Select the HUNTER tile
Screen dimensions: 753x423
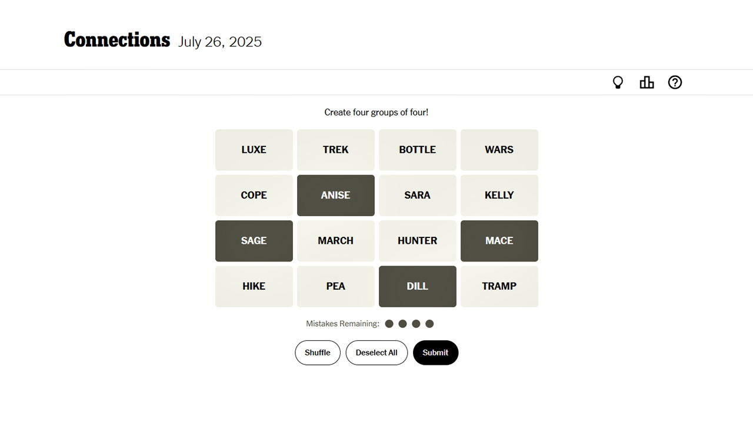point(417,241)
